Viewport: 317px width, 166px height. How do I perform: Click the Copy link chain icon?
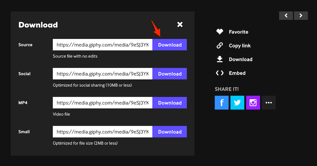point(220,45)
